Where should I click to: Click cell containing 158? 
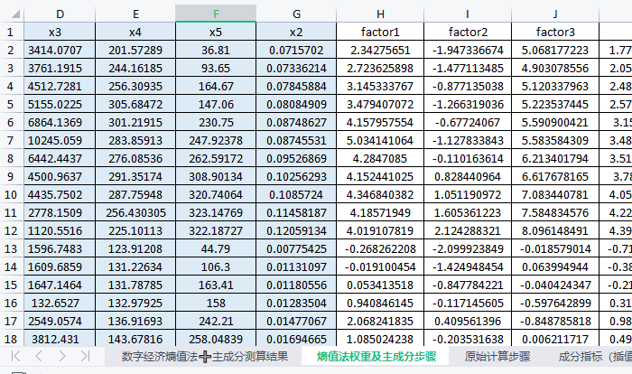pyautogui.click(x=216, y=303)
